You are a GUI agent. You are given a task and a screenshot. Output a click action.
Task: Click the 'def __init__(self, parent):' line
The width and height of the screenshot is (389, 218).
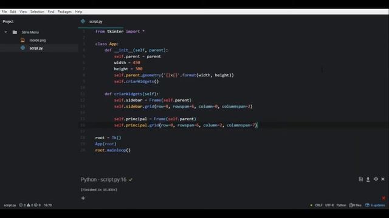136,50
